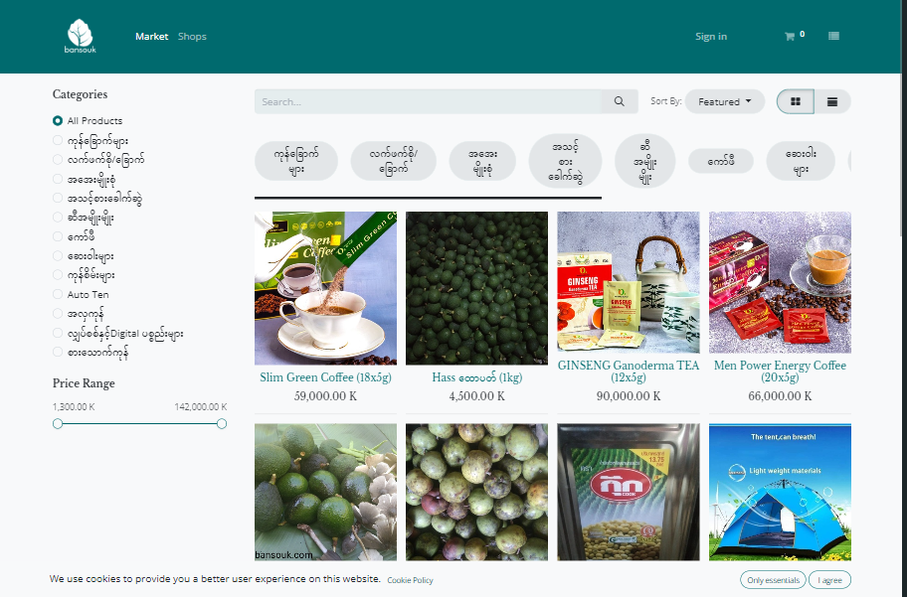This screenshot has width=907, height=597.
Task: Select the ဆီအမျိုးမျိုး radio in Categories sidebar
Action: coord(58,218)
